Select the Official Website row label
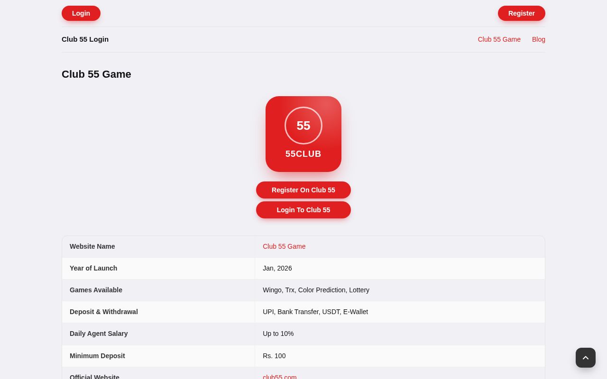 point(94,377)
